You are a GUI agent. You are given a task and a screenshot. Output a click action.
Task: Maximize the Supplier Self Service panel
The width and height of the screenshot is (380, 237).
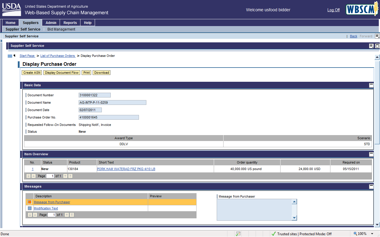coord(377,46)
